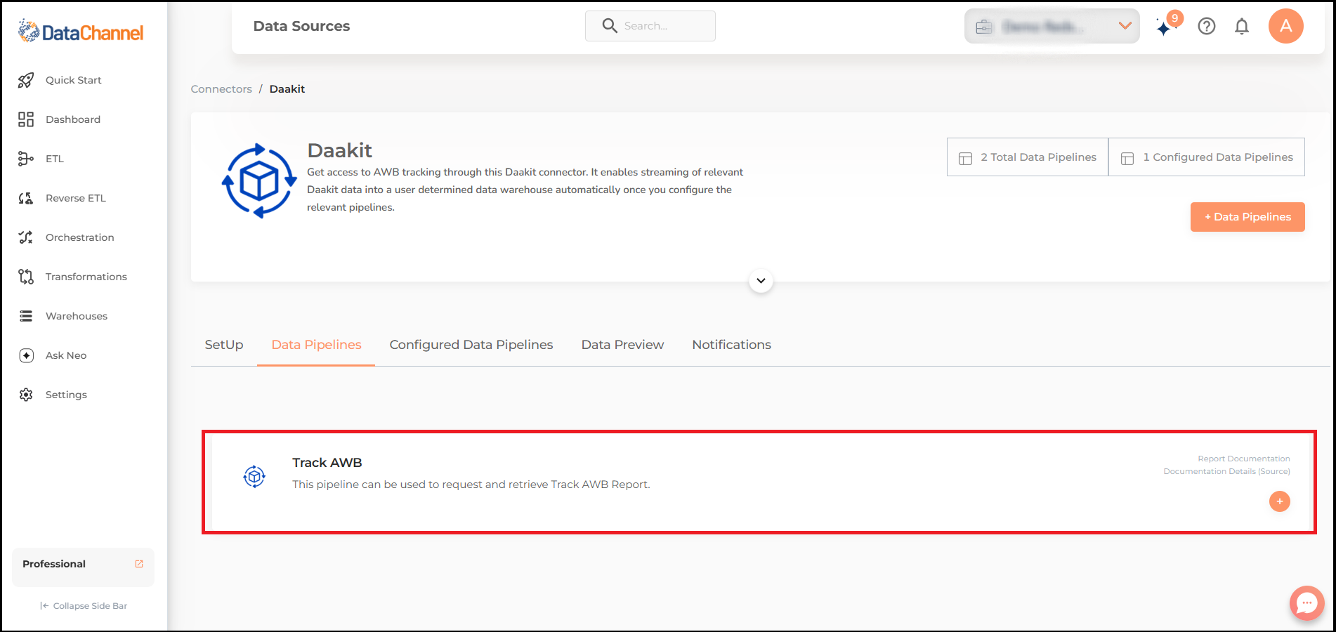Select the Data Pipelines tab
Image resolution: width=1336 pixels, height=632 pixels.
316,345
